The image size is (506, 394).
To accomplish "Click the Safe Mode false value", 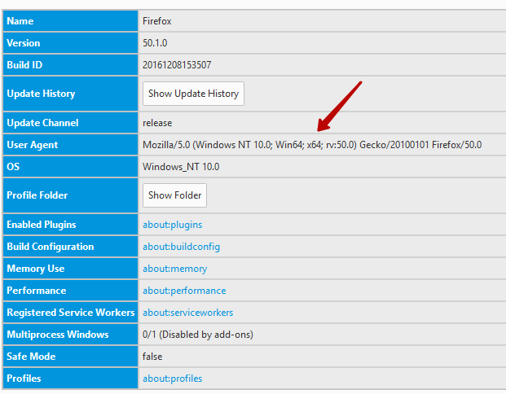I will click(152, 357).
